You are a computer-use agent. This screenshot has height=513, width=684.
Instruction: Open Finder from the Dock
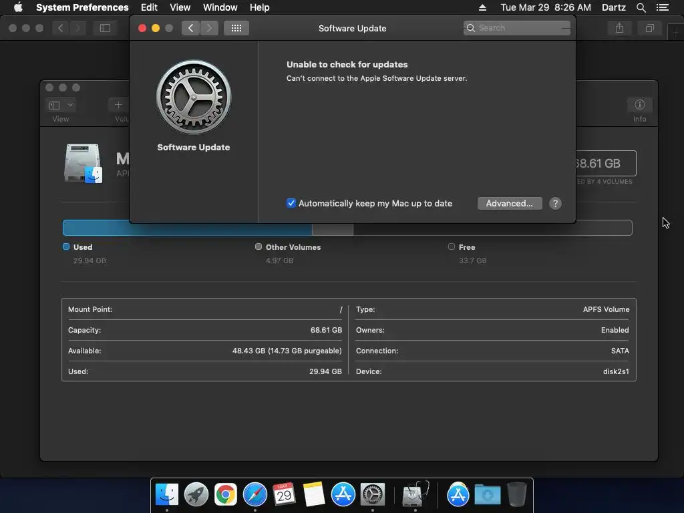coord(166,494)
